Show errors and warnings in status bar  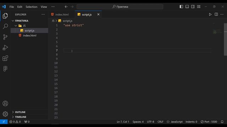(x=15, y=122)
